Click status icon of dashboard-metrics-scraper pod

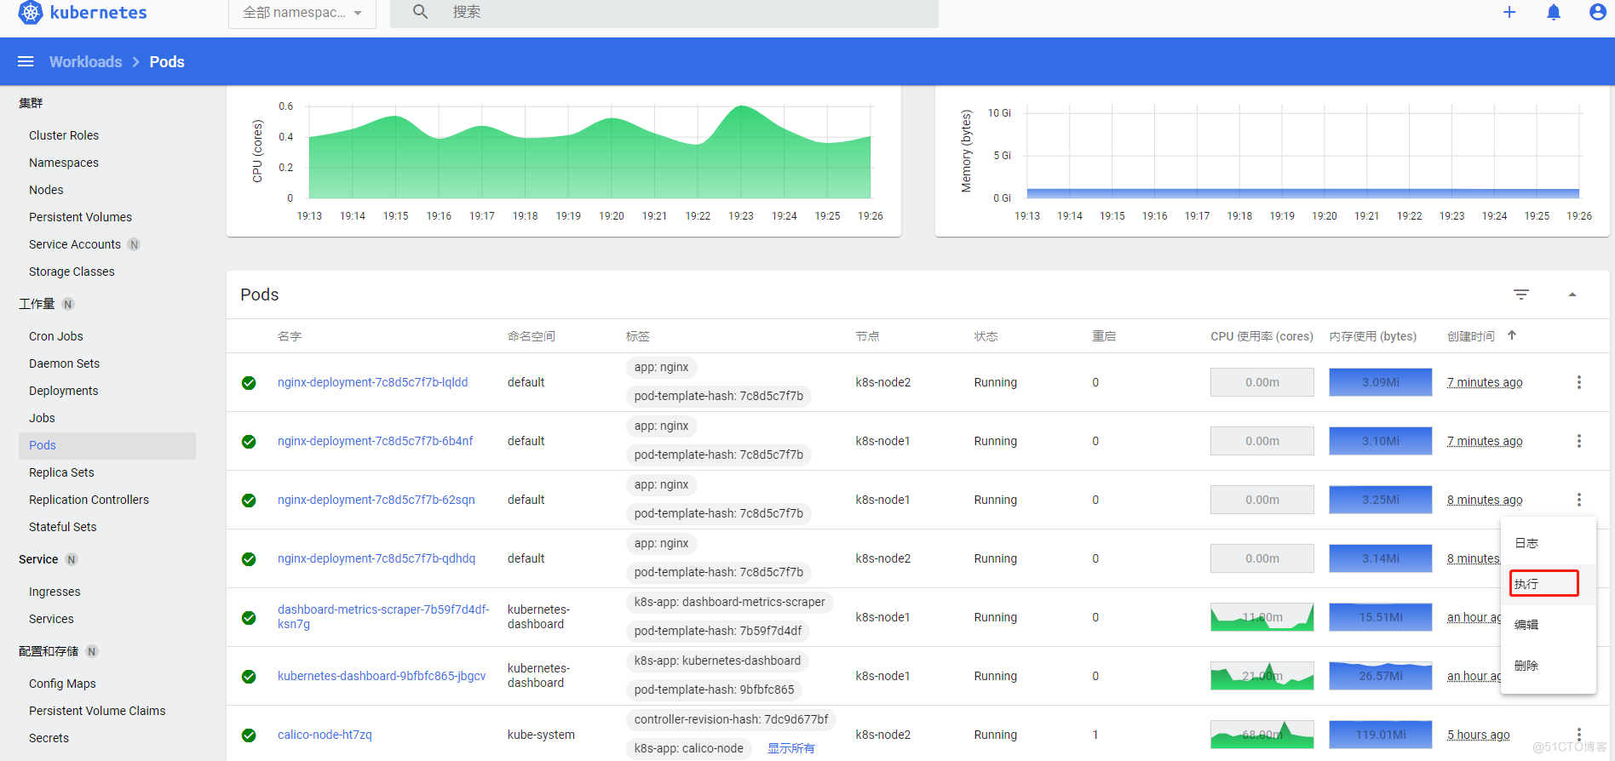click(x=249, y=618)
